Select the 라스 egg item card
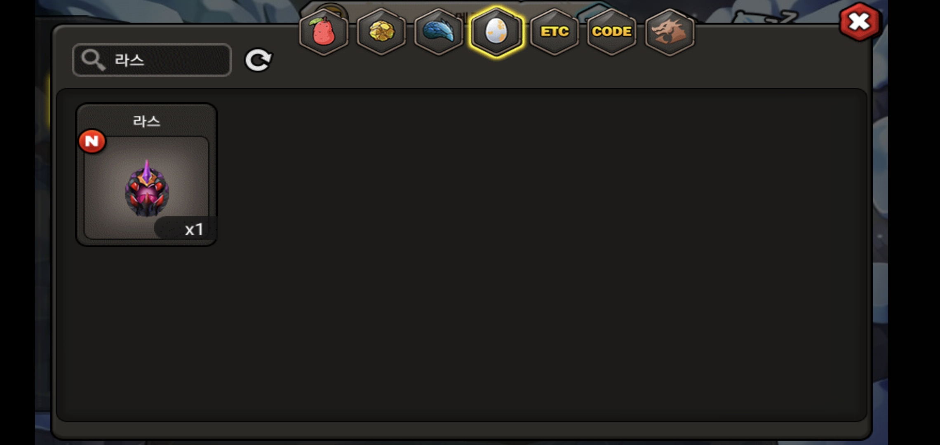The width and height of the screenshot is (940, 445). [146, 175]
